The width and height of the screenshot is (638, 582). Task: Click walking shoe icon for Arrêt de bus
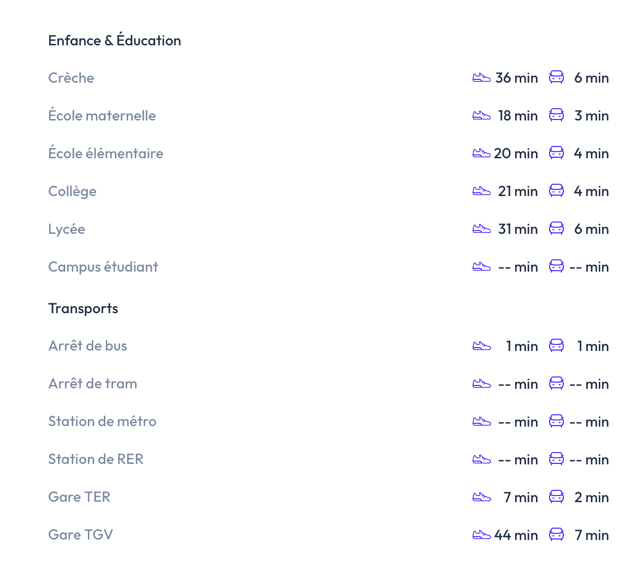pos(481,346)
